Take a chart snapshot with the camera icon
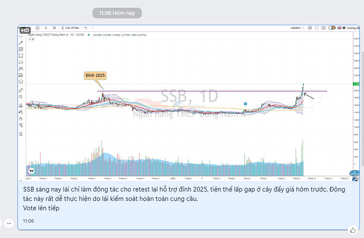This screenshot has width=364, height=238. click(x=323, y=28)
